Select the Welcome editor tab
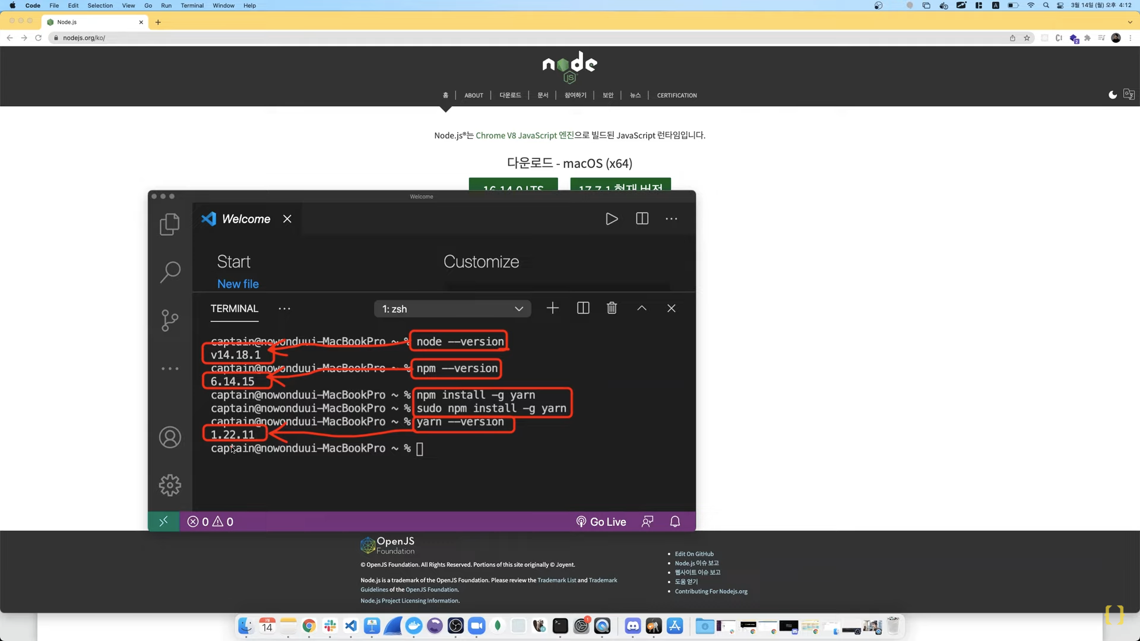 246,219
